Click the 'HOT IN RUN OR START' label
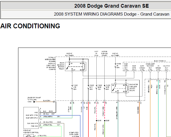The image size is (171, 137). pos(105,53)
